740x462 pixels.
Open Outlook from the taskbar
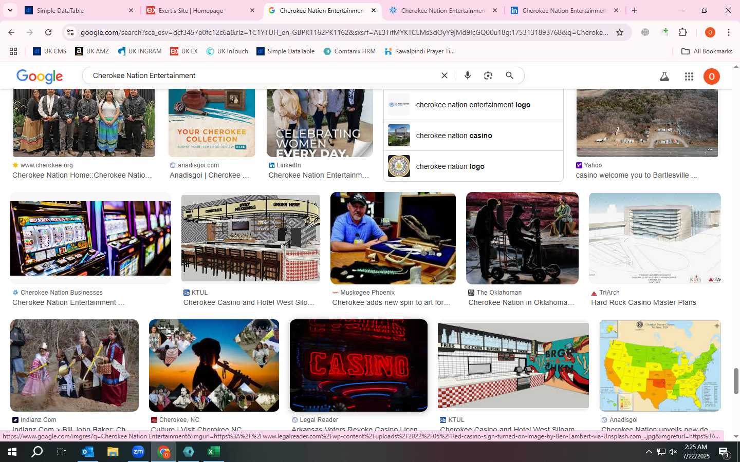click(x=87, y=452)
